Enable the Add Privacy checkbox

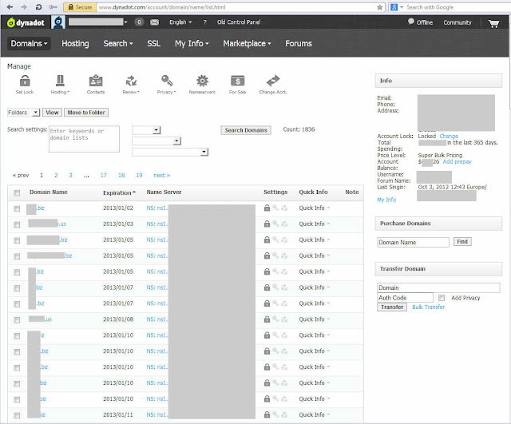tap(442, 298)
